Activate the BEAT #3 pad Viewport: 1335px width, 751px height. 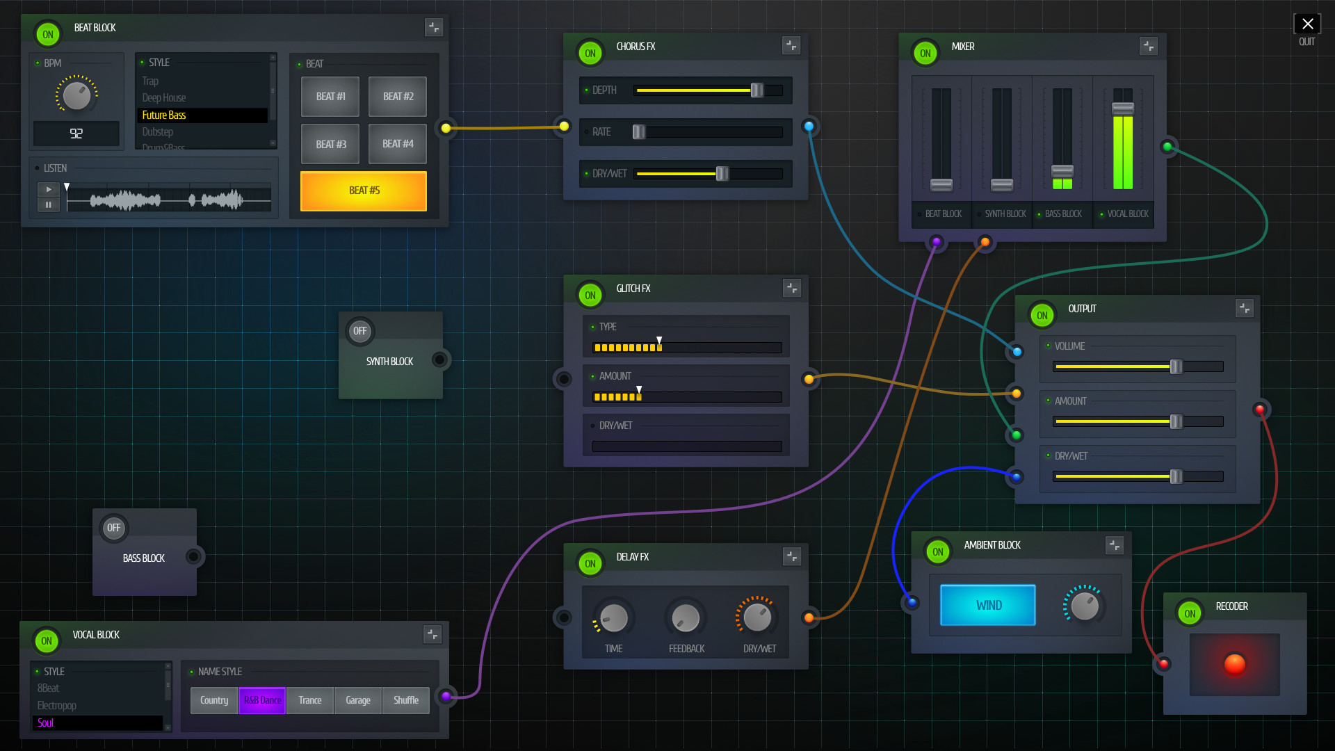tap(330, 144)
